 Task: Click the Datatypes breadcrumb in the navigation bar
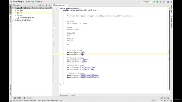37,2
